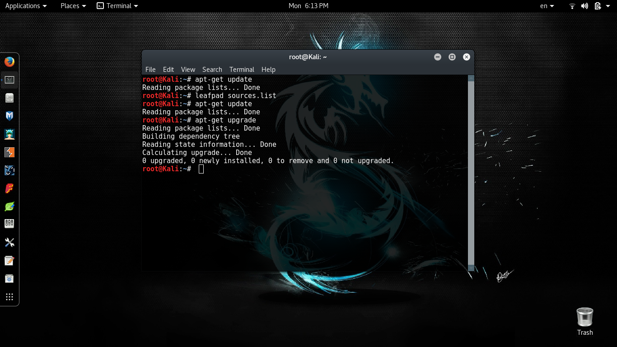Launch Armitage from the dock
Image resolution: width=617 pixels, height=347 pixels.
click(9, 134)
